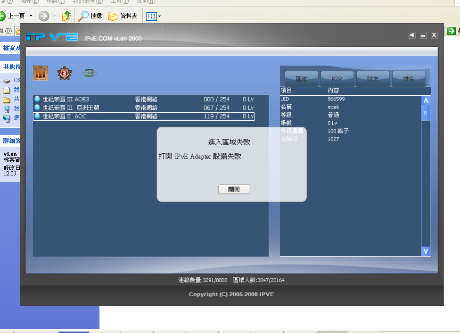Select the 100 點子 value
The image size is (460, 333).
pos(338,131)
